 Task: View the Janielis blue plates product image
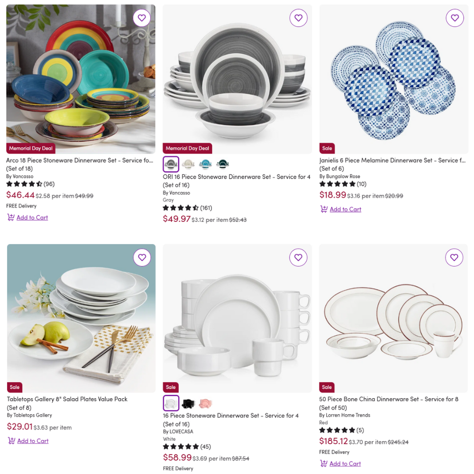pos(393,79)
